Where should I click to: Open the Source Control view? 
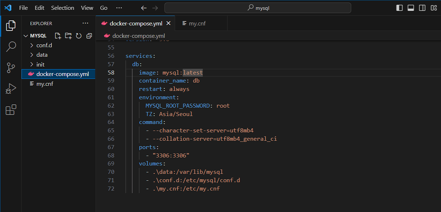click(x=11, y=67)
